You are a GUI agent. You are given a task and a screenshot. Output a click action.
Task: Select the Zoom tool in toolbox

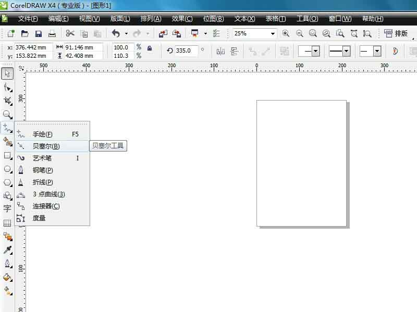coord(7,115)
